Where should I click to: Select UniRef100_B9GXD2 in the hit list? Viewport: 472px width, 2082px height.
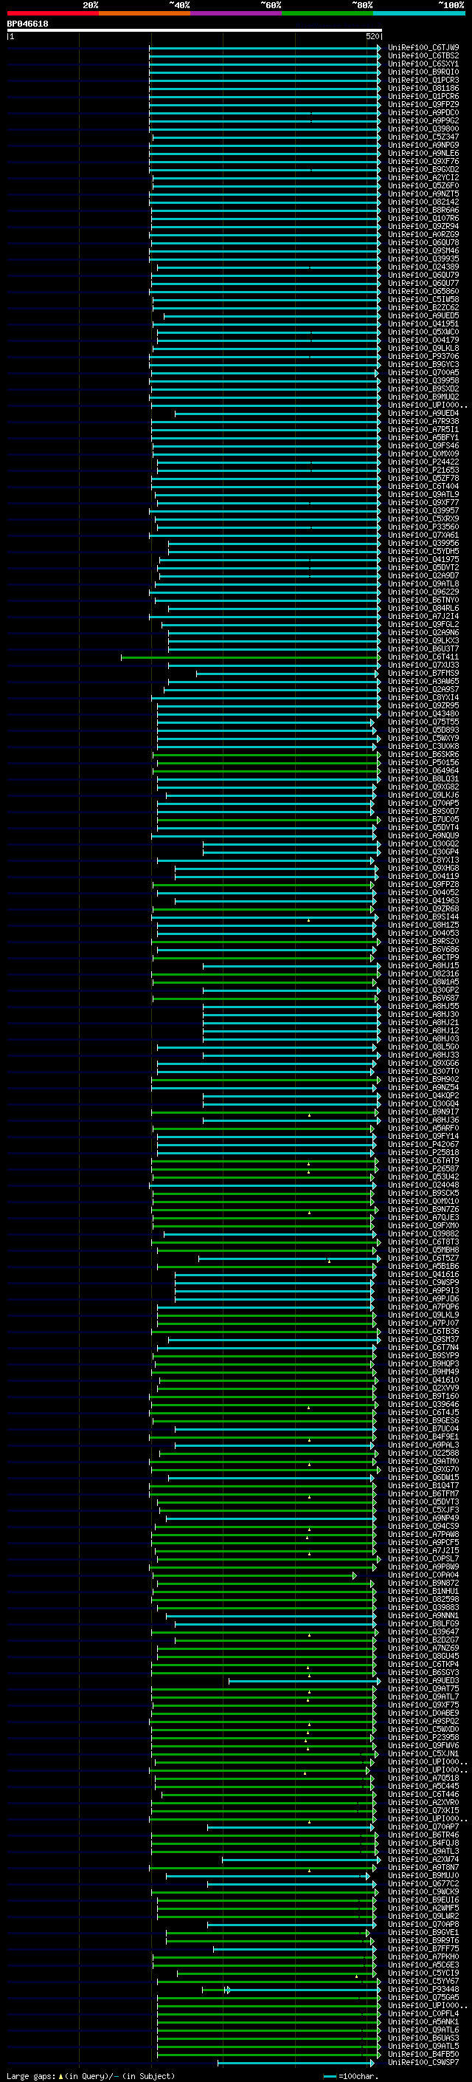click(423, 170)
